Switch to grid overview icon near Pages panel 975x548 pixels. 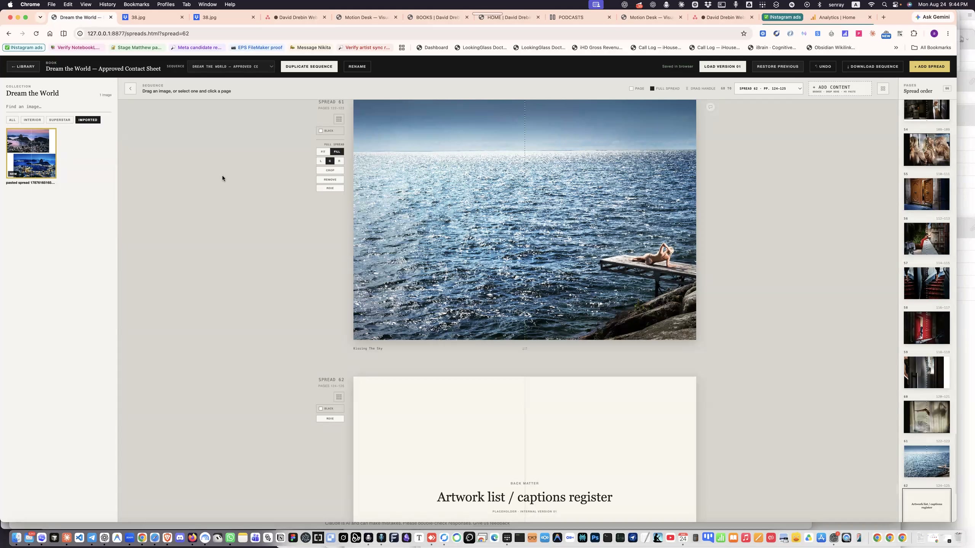[883, 88]
